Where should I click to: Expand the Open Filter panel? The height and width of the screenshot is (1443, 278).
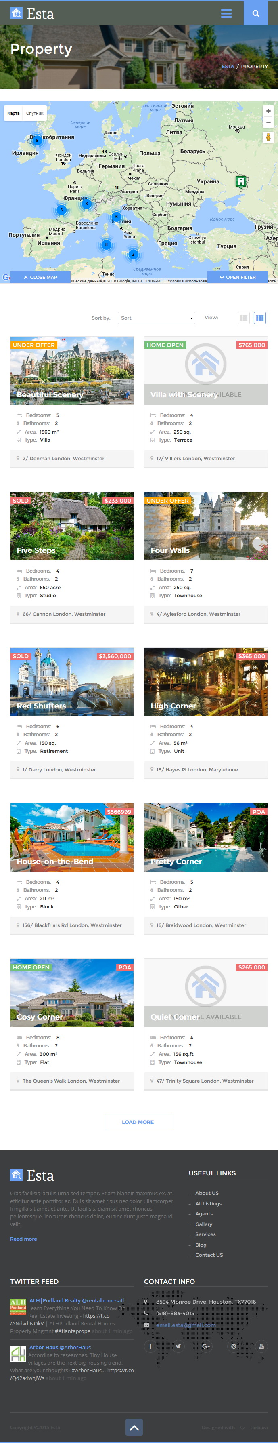tap(237, 277)
